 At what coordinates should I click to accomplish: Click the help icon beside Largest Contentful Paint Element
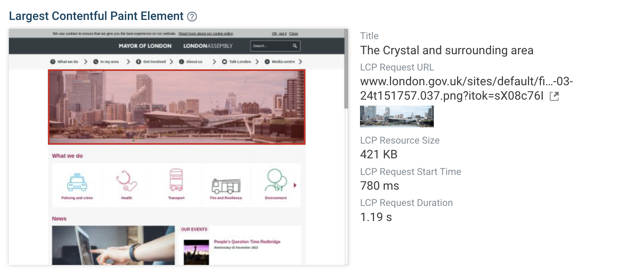(x=192, y=17)
